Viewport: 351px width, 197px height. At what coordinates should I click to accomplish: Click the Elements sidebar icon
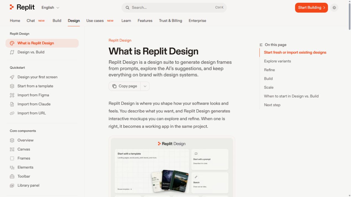point(12,167)
